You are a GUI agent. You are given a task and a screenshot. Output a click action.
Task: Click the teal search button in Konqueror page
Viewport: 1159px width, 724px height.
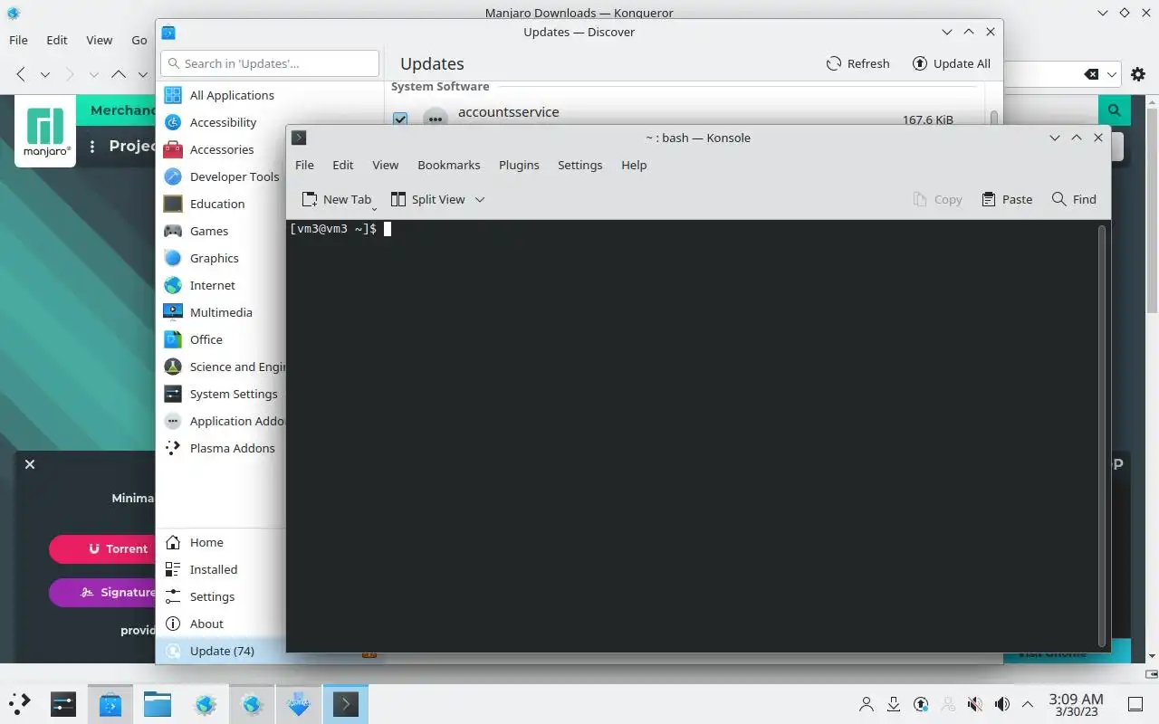pyautogui.click(x=1114, y=110)
